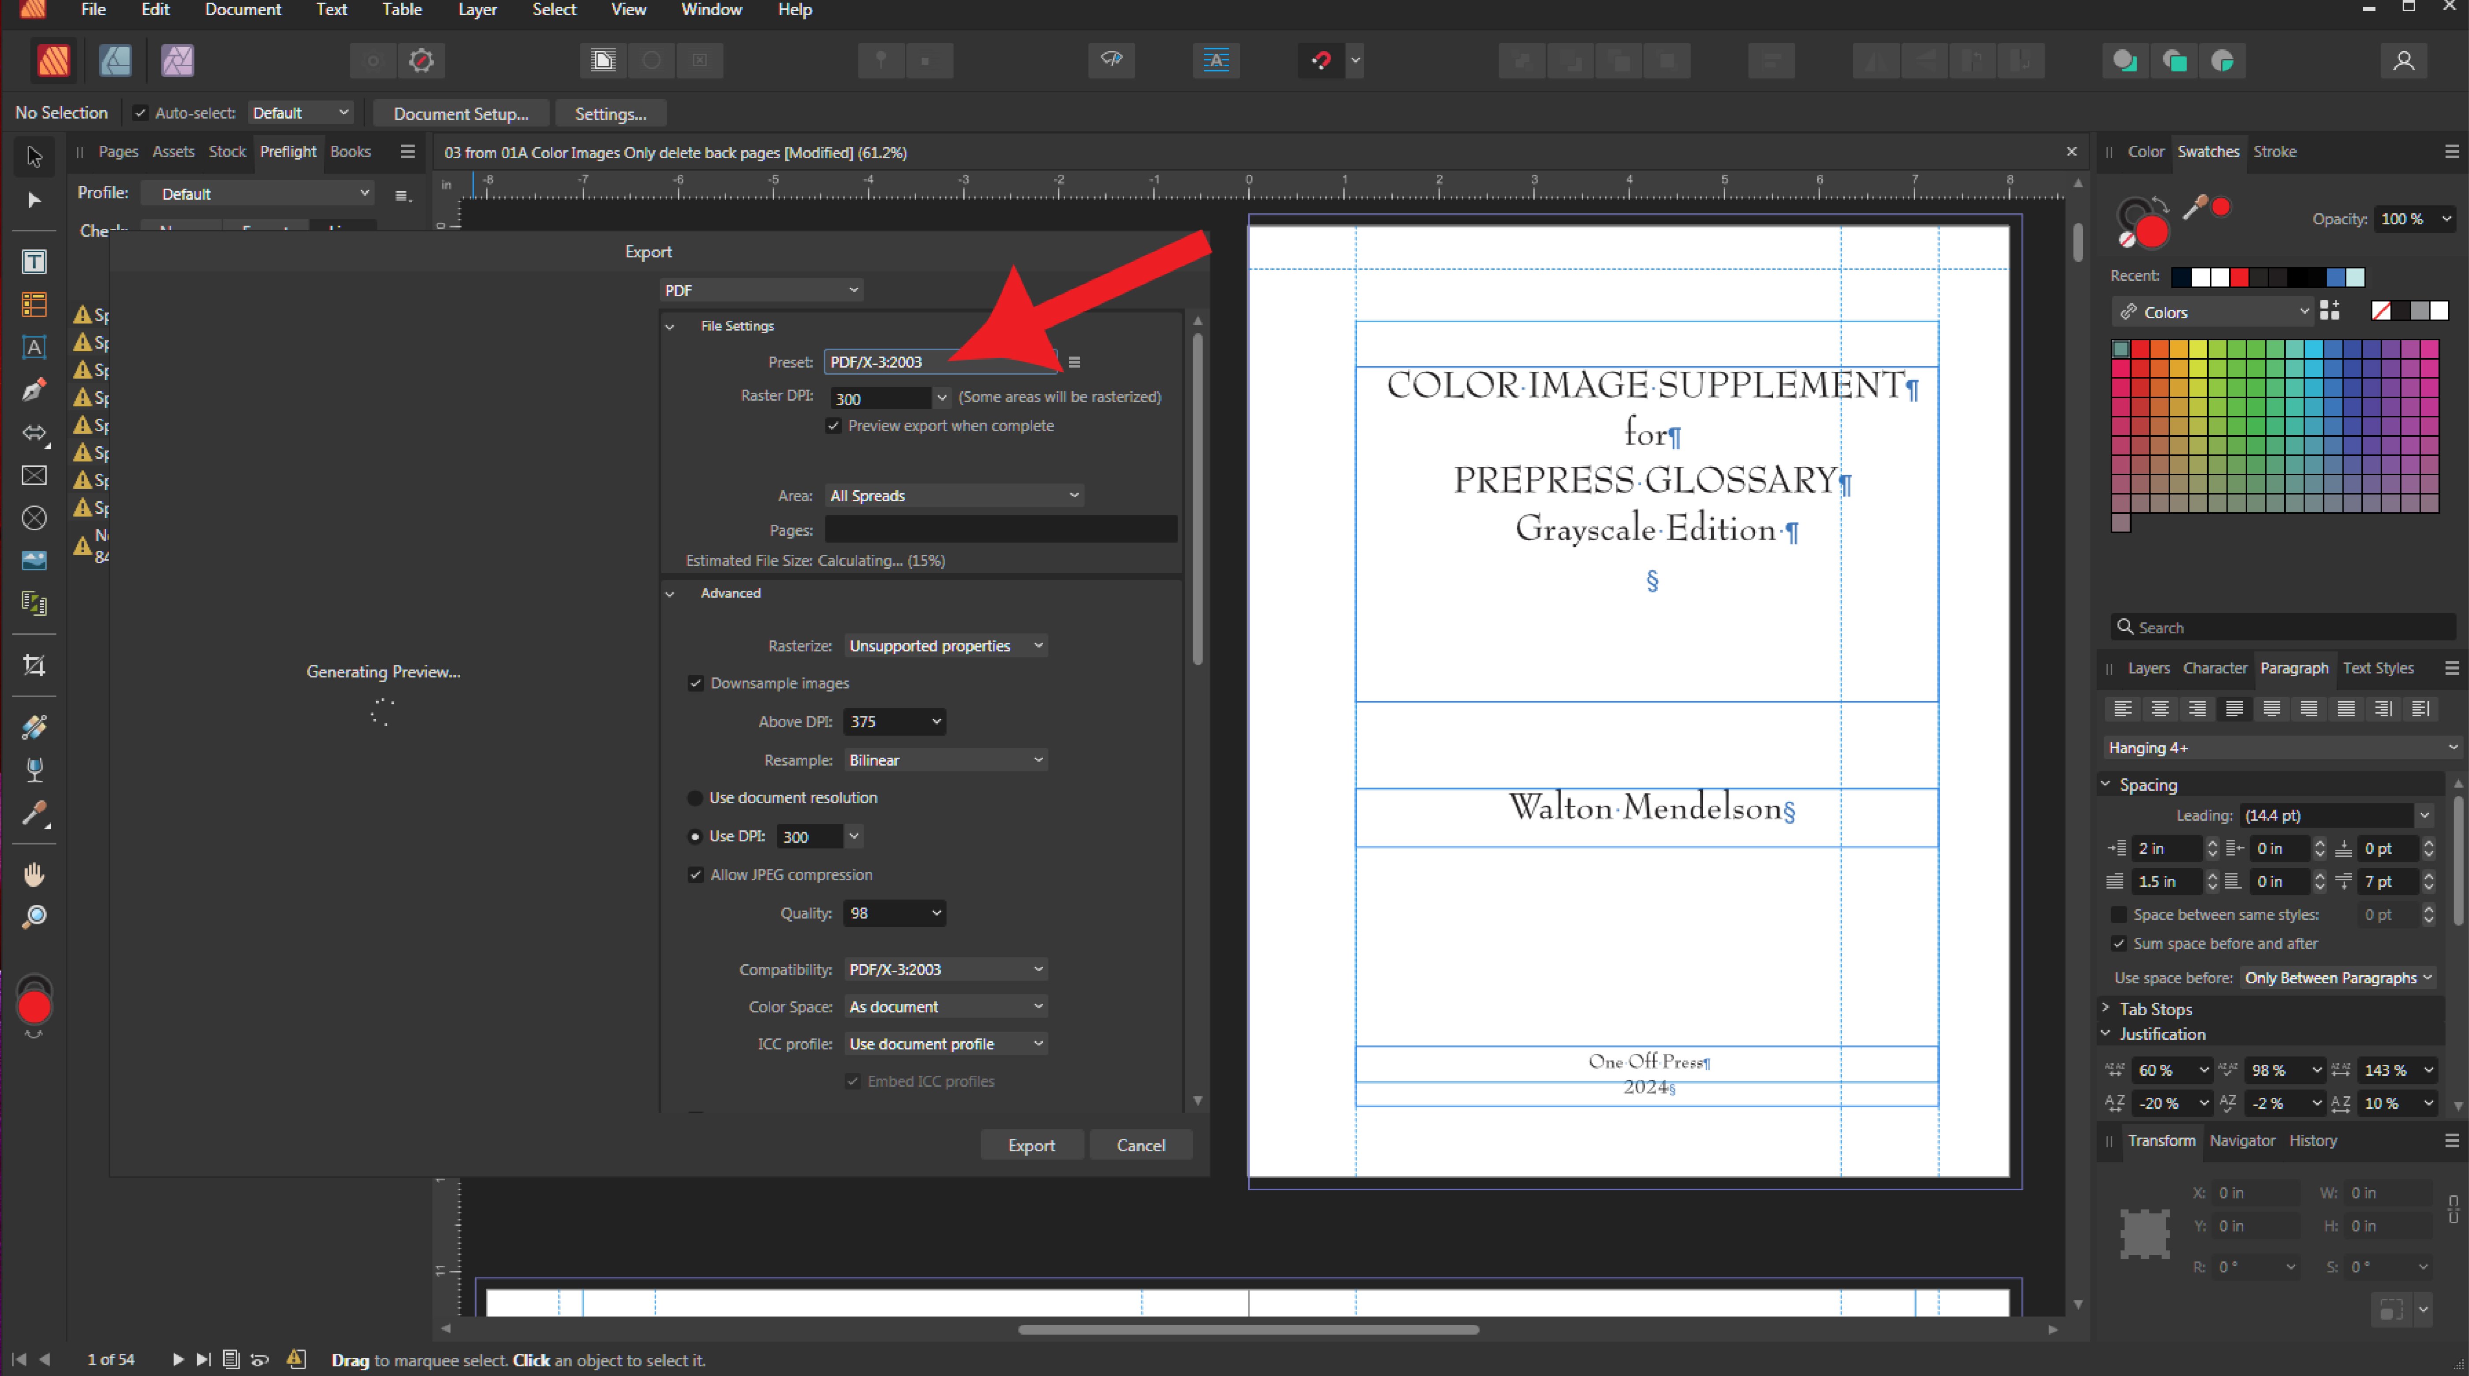Collapse the File Settings section
This screenshot has width=2469, height=1376.
[670, 327]
